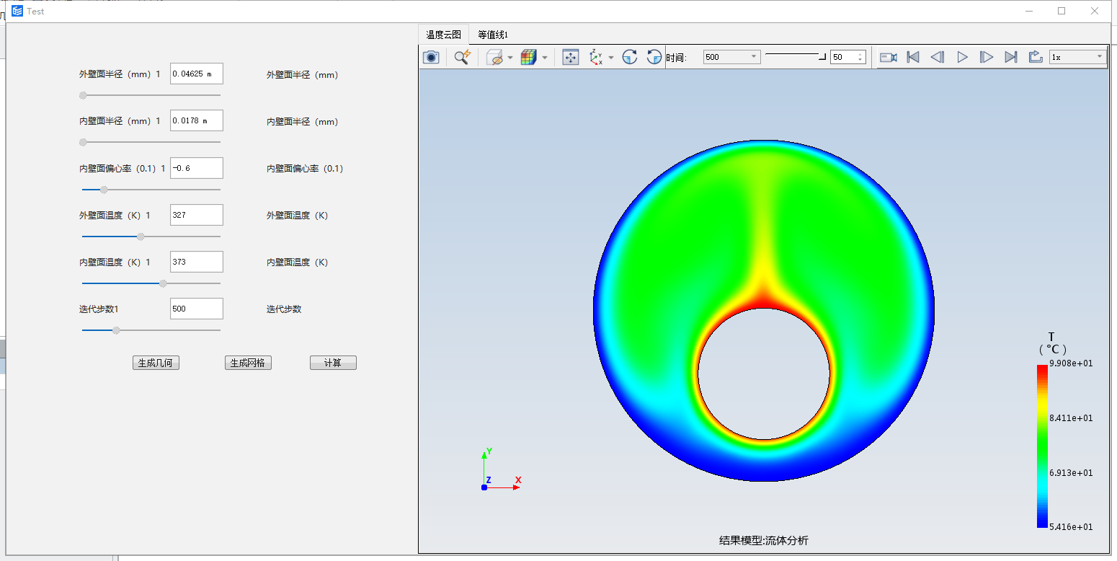The height and width of the screenshot is (561, 1117).
Task: Open the 时间 500 combo box
Action: point(731,57)
